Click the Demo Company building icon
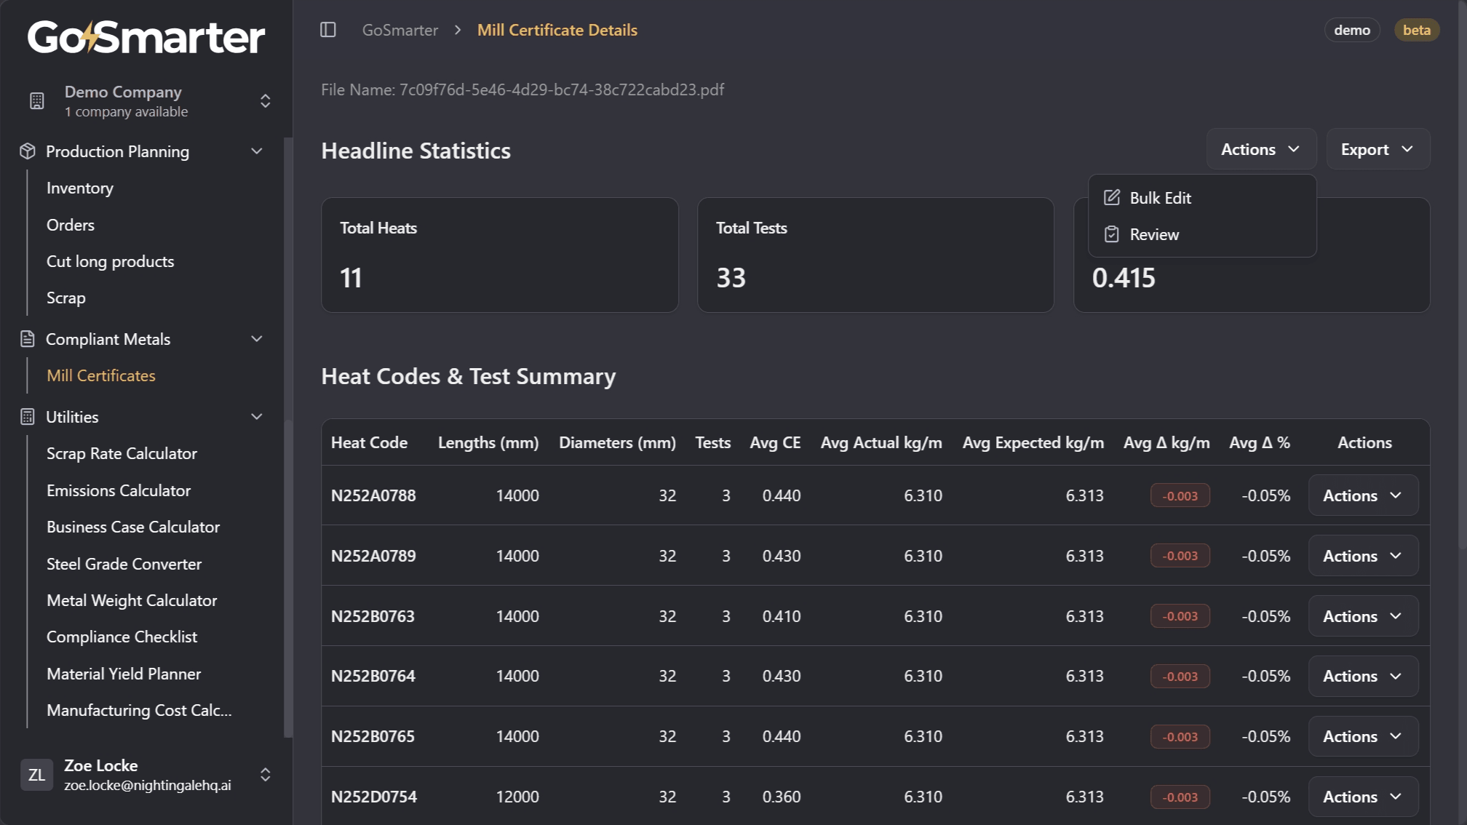Image resolution: width=1467 pixels, height=825 pixels. click(x=37, y=101)
